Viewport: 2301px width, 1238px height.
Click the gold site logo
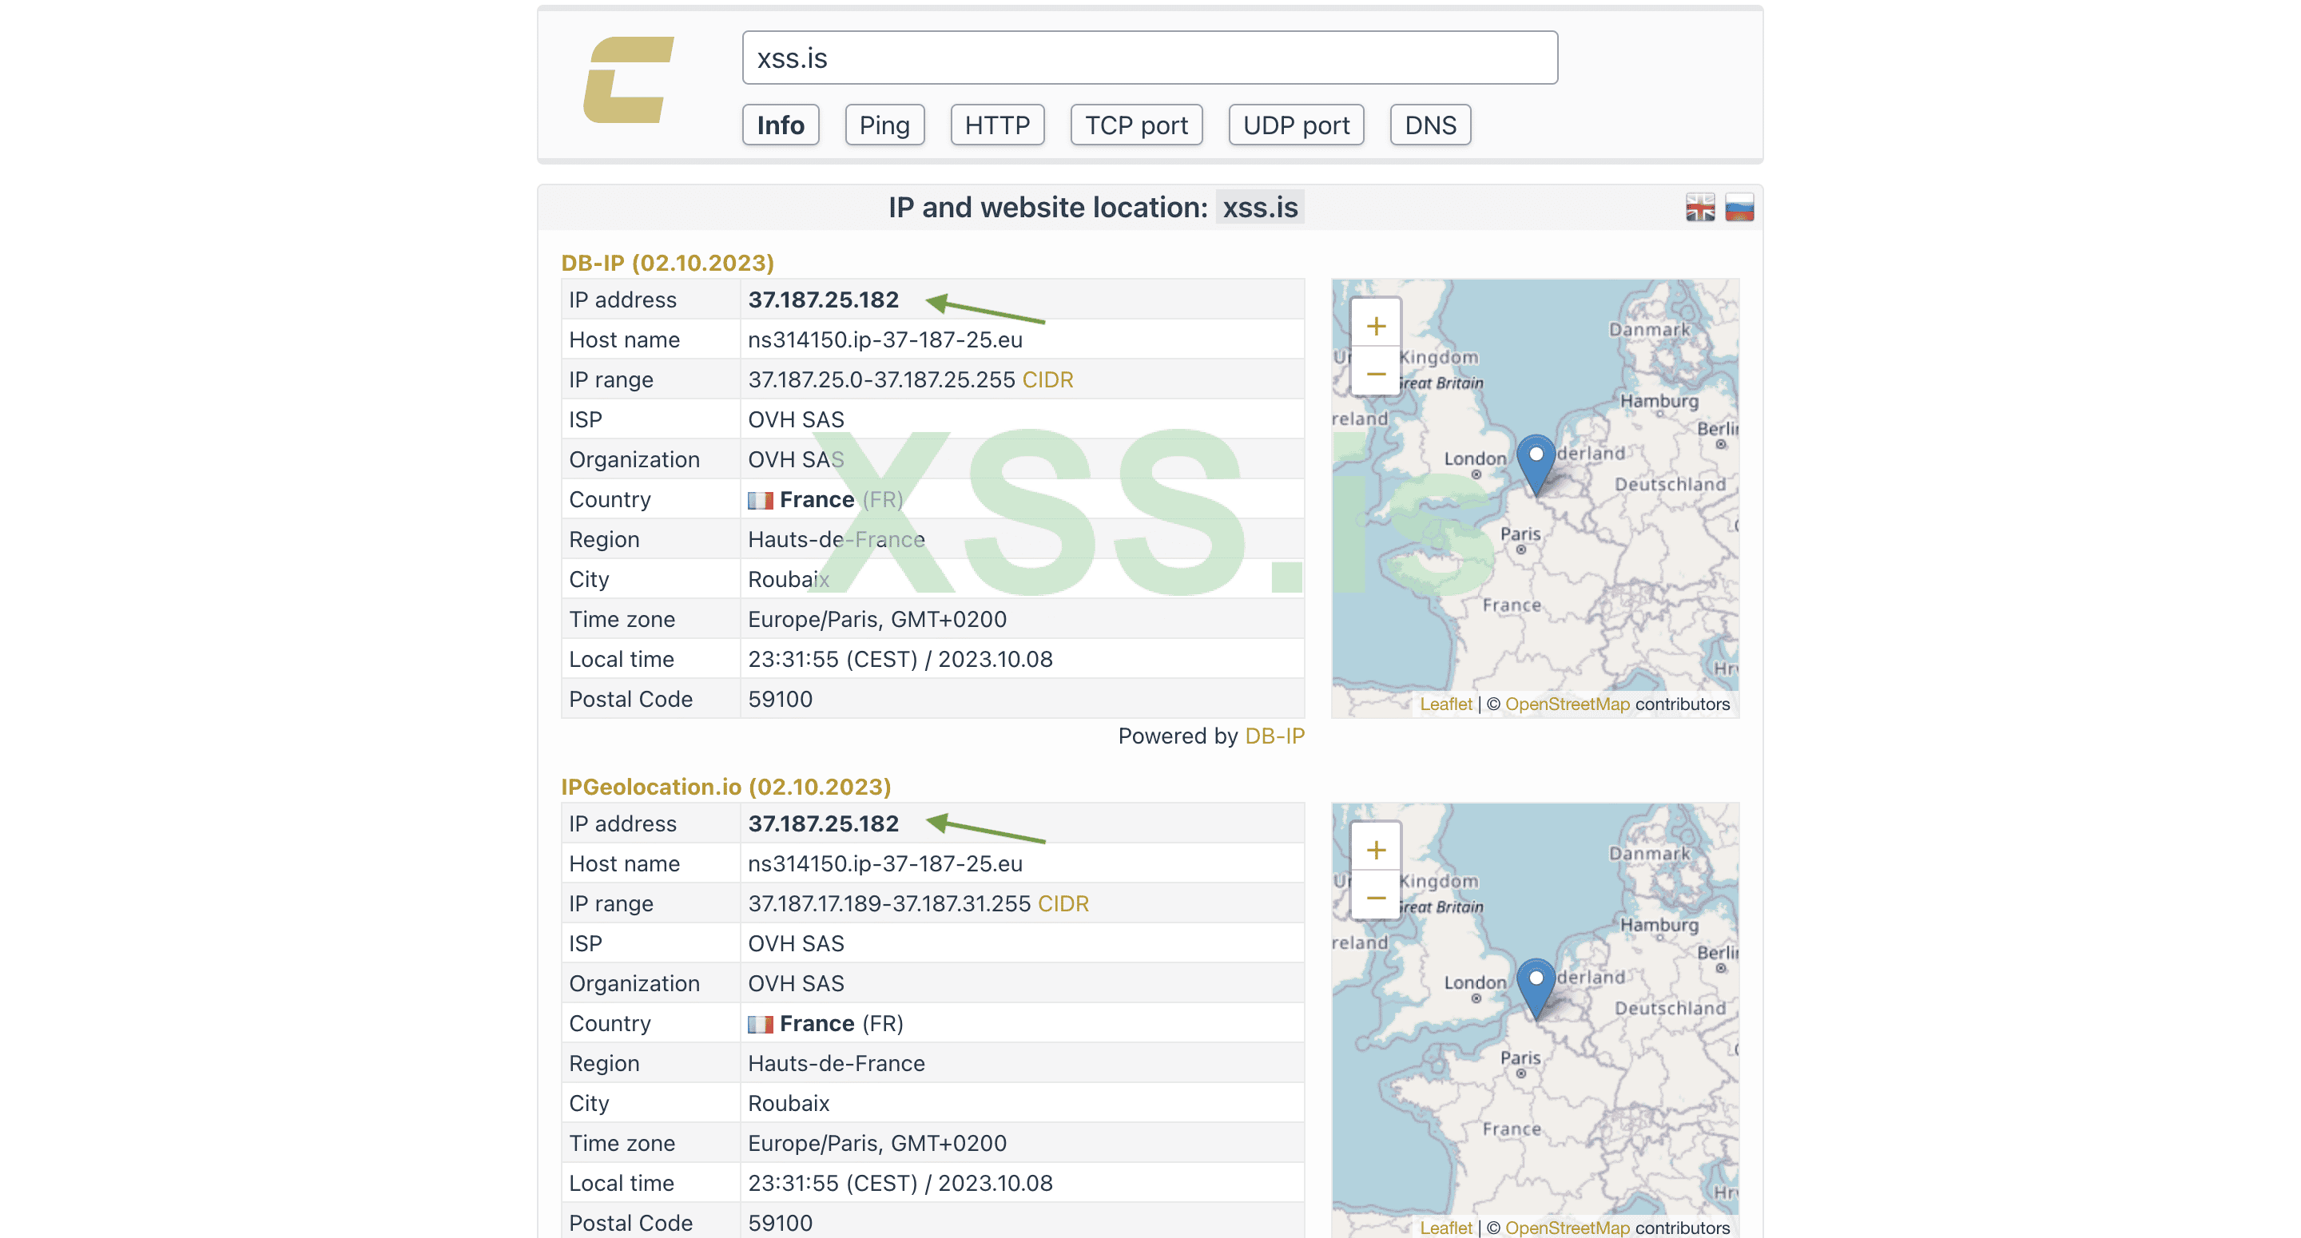click(x=628, y=81)
